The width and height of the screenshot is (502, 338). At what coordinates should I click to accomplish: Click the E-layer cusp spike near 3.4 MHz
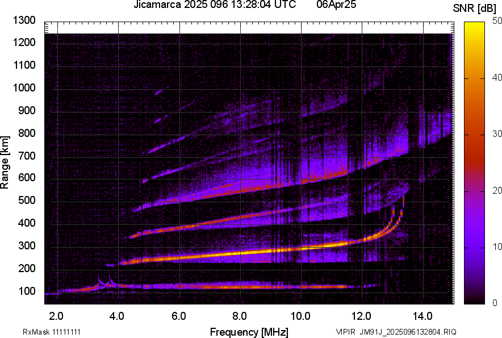pyautogui.click(x=99, y=281)
